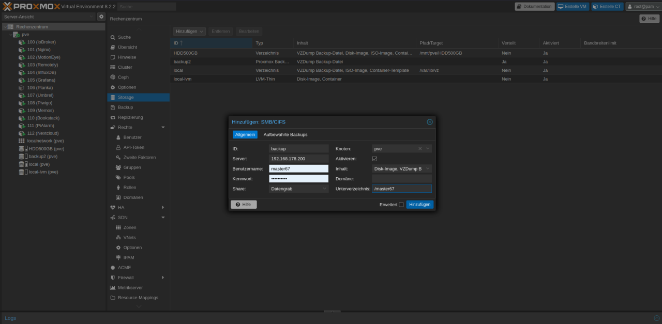Click the Suche magnifier icon in side menu
The width and height of the screenshot is (662, 324).
click(113, 37)
